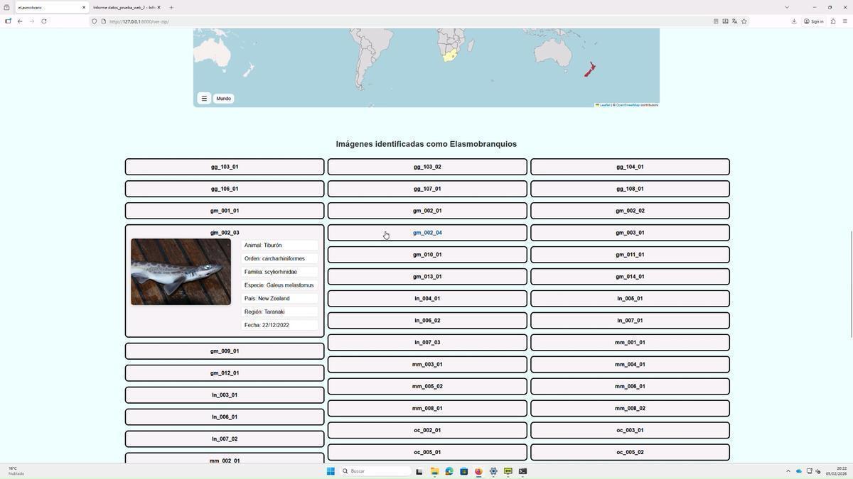Bookmark this page with the star icon
Viewport: 853px width, 479px height.
pos(744,21)
